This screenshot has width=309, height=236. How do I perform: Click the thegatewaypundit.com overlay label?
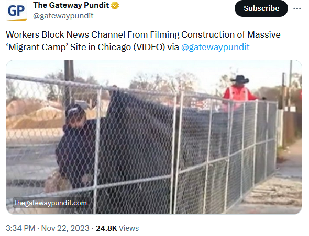pos(51,203)
